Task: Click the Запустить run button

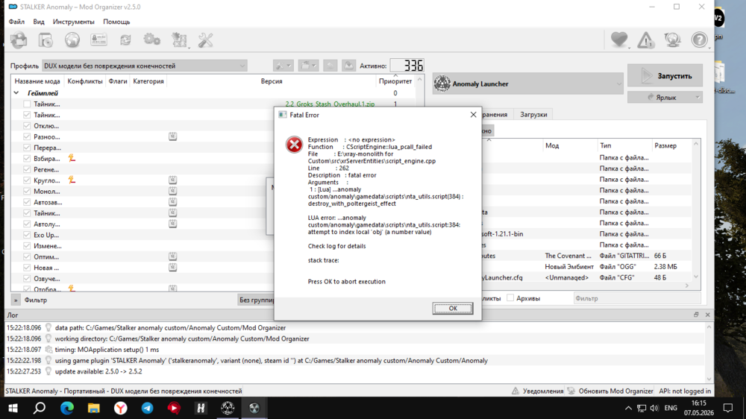Action: click(x=665, y=75)
